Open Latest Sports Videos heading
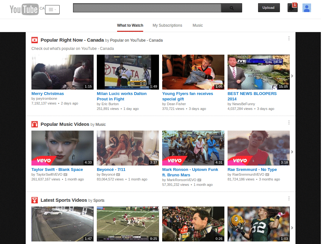 [64, 200]
